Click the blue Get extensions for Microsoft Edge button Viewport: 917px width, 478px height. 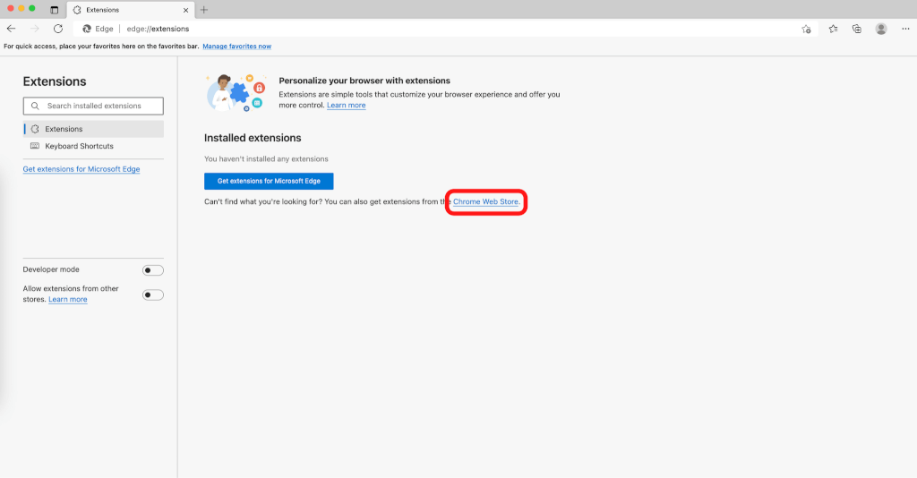coord(269,181)
